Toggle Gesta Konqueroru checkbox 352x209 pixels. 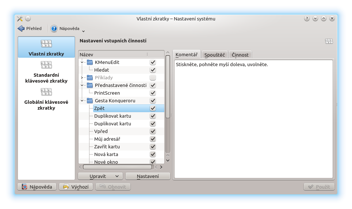click(x=153, y=100)
